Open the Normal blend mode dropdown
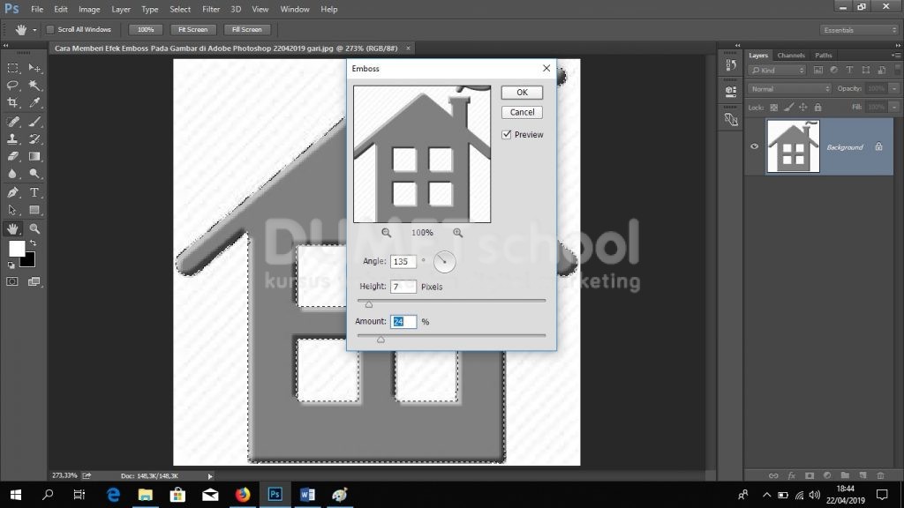 click(789, 89)
